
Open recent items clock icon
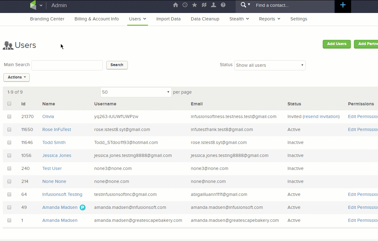click(x=185, y=5)
